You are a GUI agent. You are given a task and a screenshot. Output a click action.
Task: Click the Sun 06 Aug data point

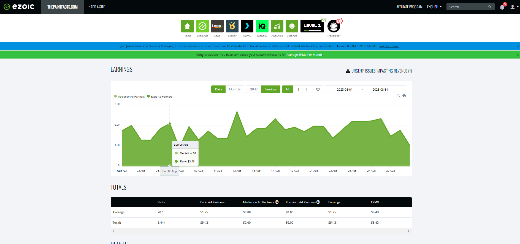coord(170,124)
